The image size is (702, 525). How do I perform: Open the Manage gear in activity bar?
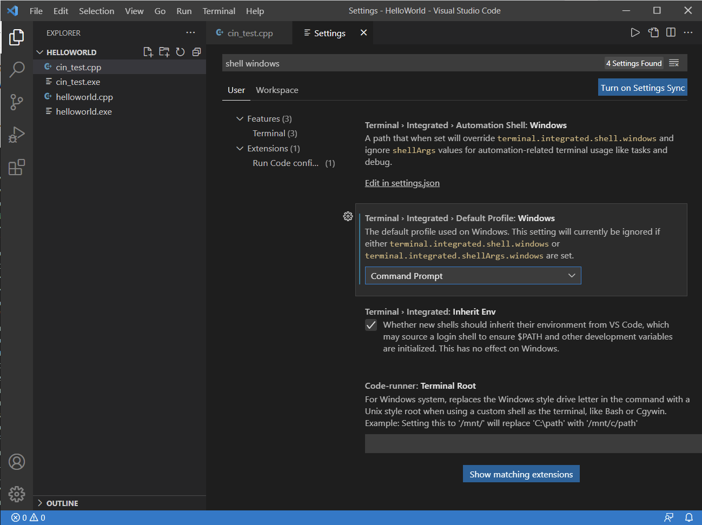point(17,494)
